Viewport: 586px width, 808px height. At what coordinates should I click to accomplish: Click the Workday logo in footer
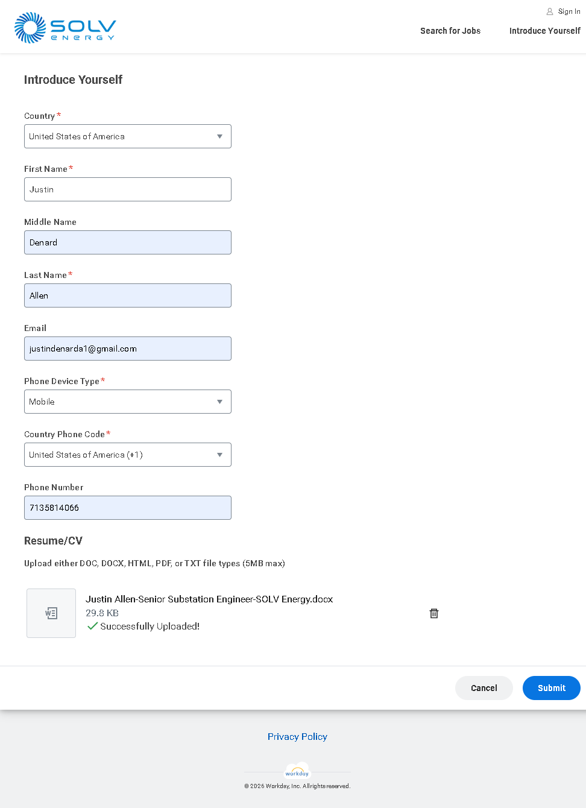pos(297,772)
